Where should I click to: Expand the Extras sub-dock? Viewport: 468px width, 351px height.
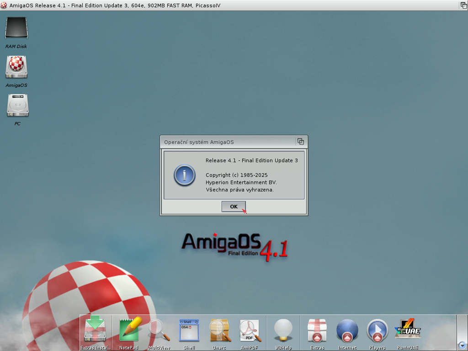[x=317, y=330]
